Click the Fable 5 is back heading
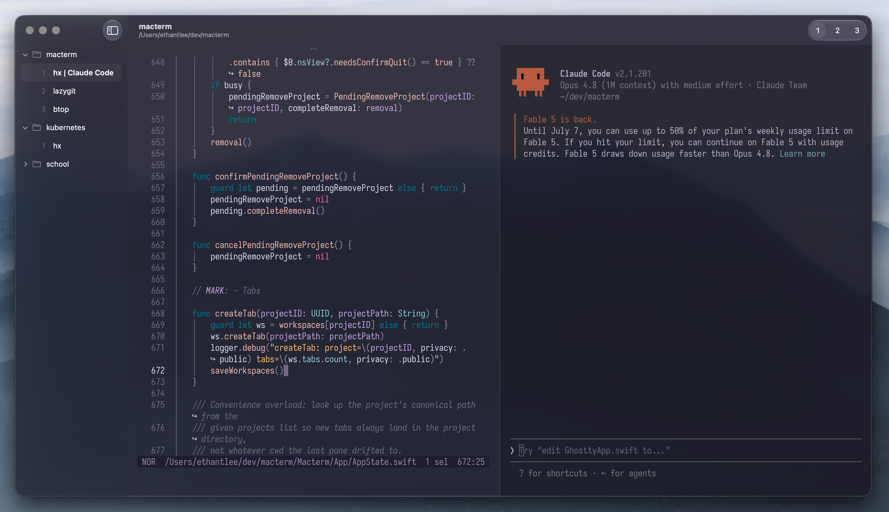889x512 pixels. pos(560,120)
